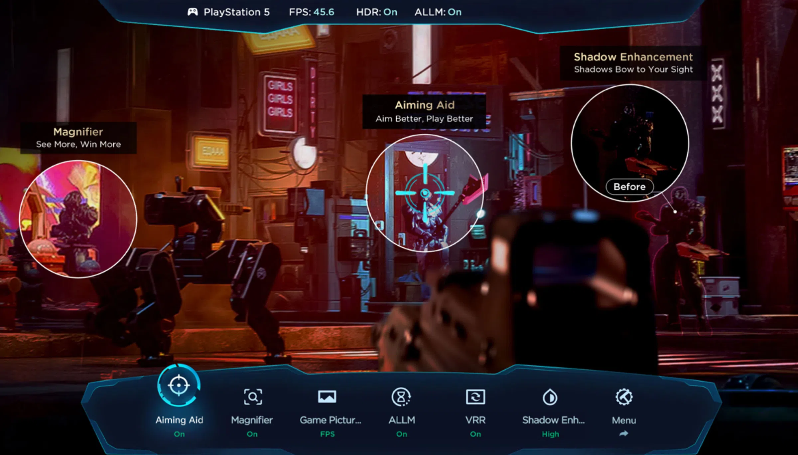Click the PlayStation 5 controller icon

coord(193,12)
